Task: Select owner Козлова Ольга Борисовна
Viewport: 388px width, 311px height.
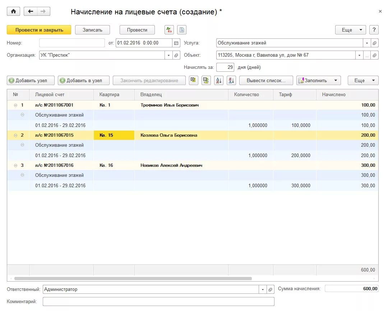Action: (x=169, y=135)
